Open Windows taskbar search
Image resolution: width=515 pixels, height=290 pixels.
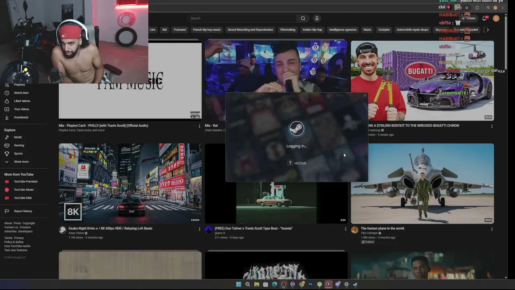coord(247,284)
